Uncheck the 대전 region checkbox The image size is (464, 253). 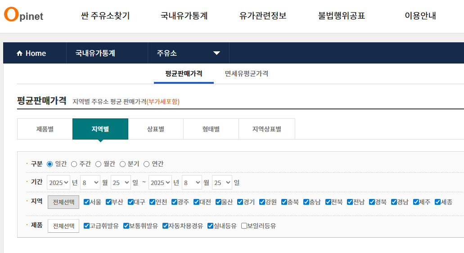[197, 202]
